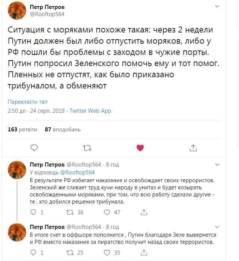Reply to the main tweet via its comment icon
Image resolution: width=239 pixels, height=261 pixels.
(x=34, y=148)
